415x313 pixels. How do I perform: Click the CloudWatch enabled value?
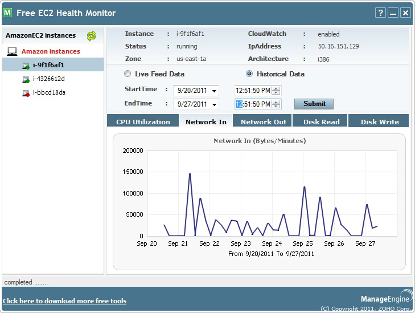pos(328,34)
